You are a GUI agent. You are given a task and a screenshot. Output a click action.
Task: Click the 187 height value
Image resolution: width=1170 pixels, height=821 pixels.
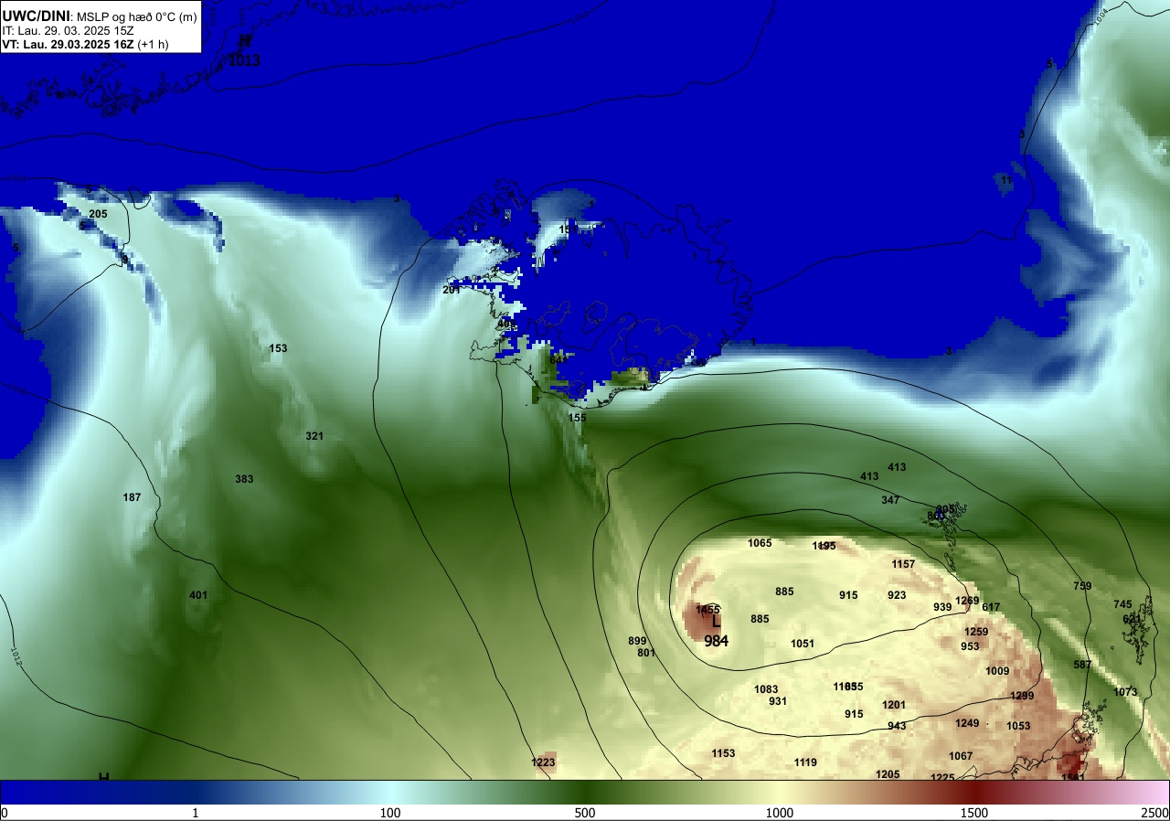132,497
